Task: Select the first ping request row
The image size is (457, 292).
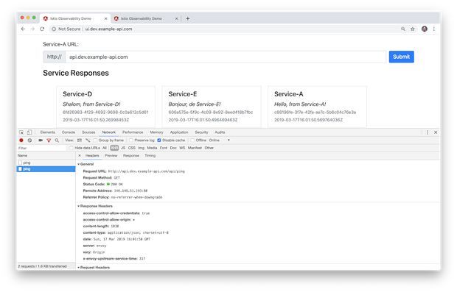Action: point(46,163)
